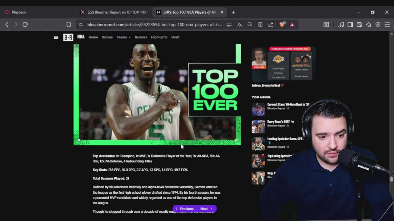Bookmark this page with the bookmark icon
Viewport: 394px width, 221px height.
69,25
